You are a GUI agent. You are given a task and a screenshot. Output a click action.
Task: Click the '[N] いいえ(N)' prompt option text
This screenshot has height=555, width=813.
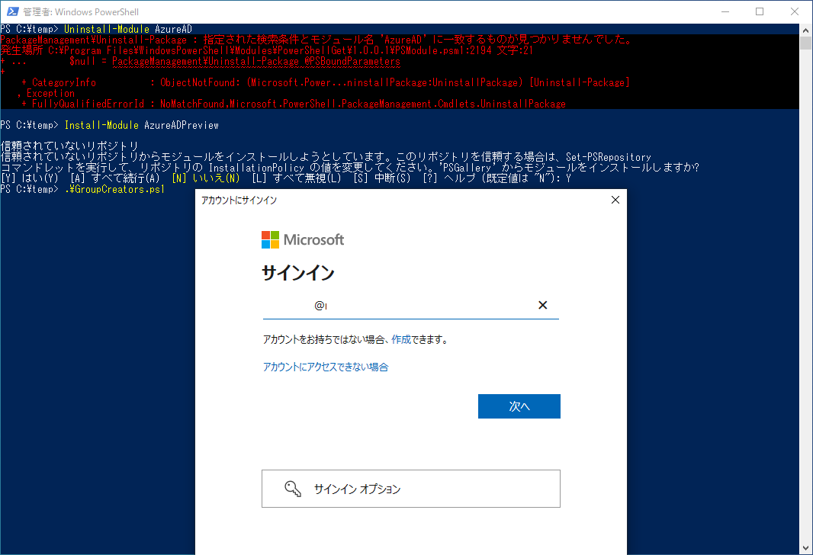click(x=206, y=178)
